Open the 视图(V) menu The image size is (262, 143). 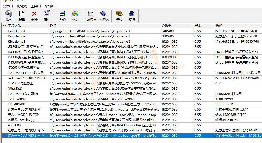click(x=22, y=6)
